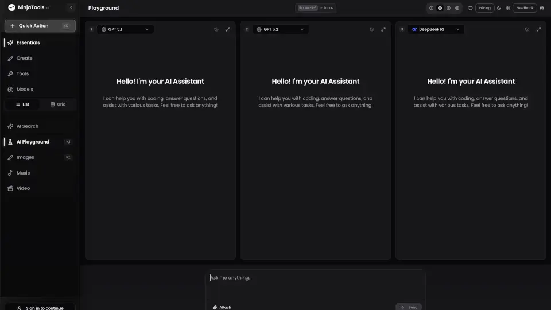Screen dimensions: 551x310
Task: Click the reset chats refresh icon
Action: (x=471, y=8)
